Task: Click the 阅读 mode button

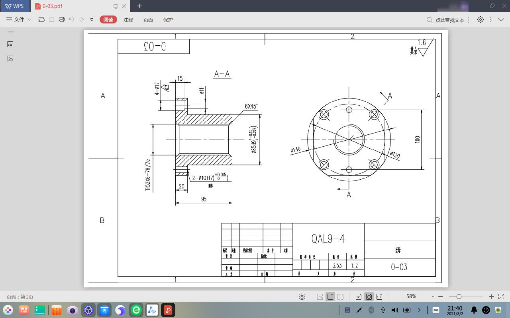Action: 108,20
